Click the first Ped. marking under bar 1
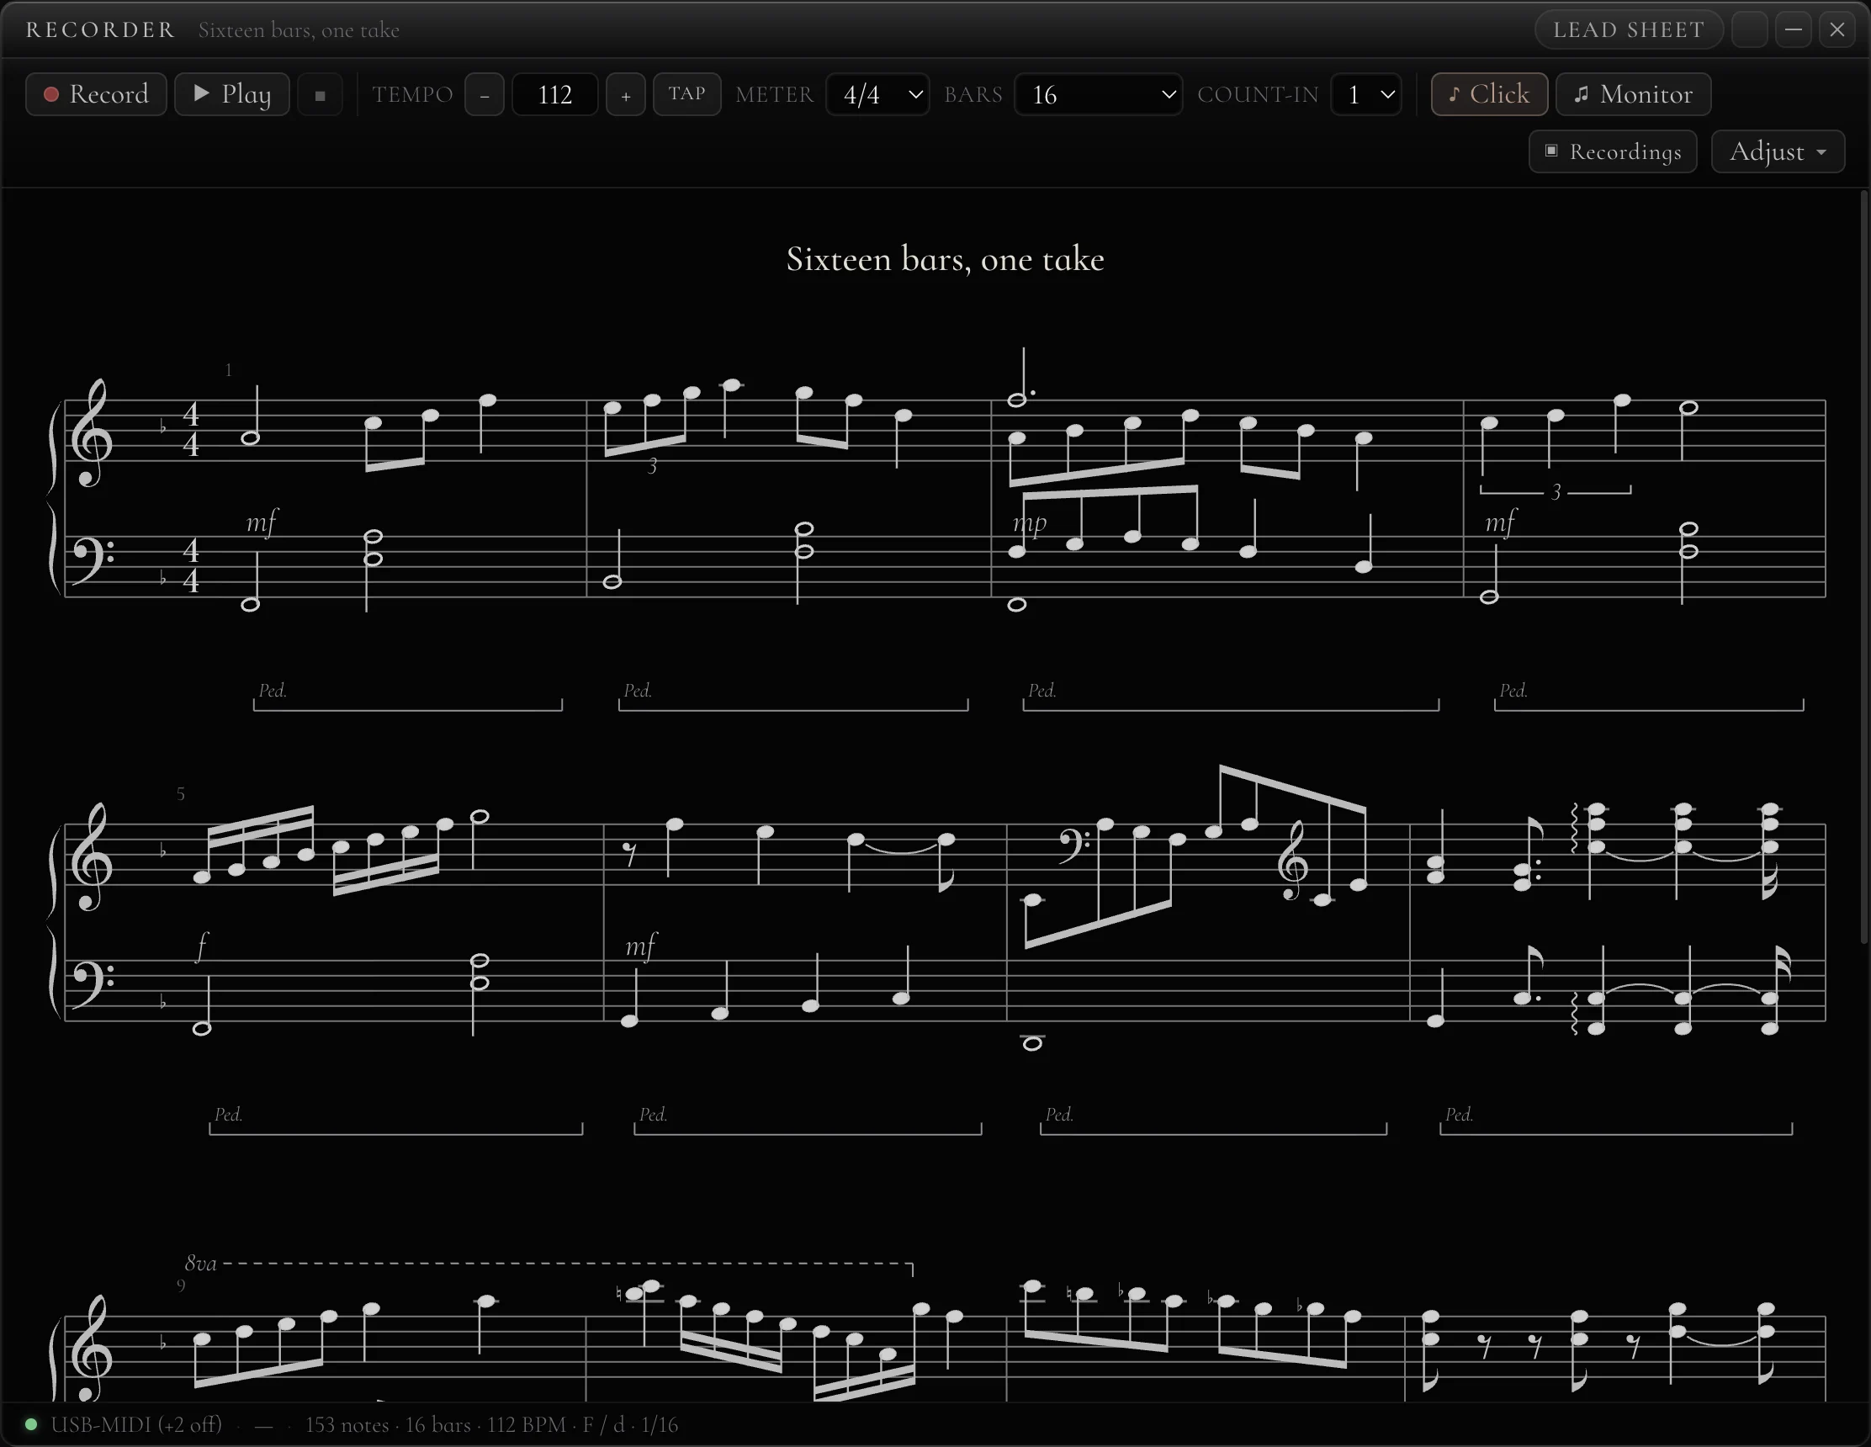This screenshot has width=1871, height=1447. click(x=273, y=691)
